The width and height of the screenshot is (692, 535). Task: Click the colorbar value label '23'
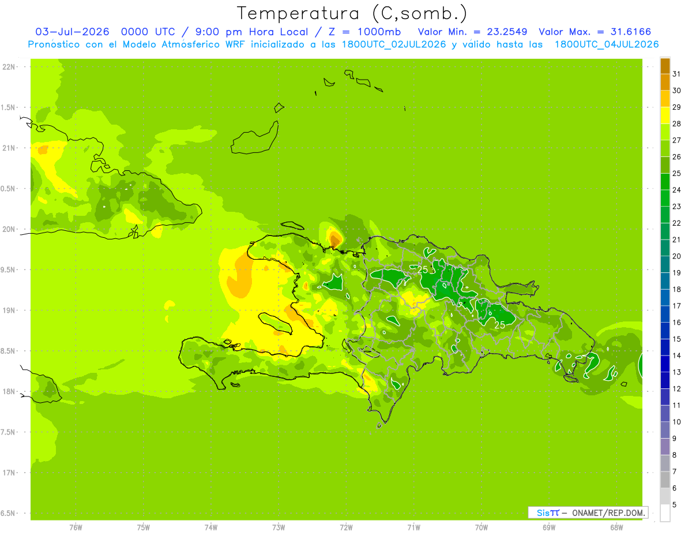tap(677, 207)
